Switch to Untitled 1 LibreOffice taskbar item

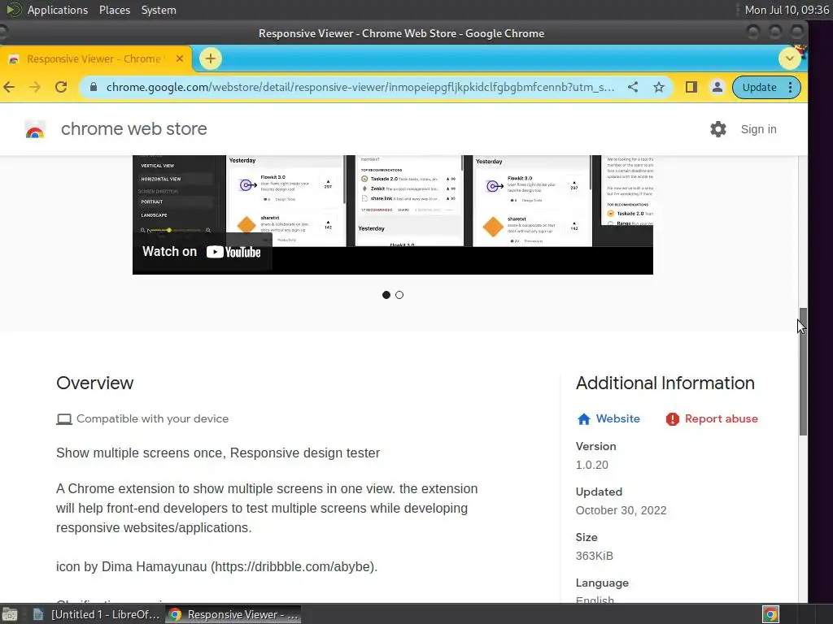click(x=98, y=614)
